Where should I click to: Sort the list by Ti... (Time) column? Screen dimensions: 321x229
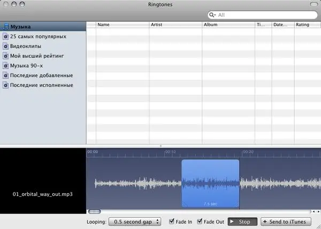click(x=263, y=25)
